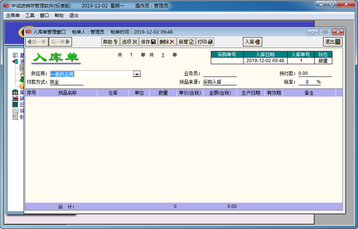The width and height of the screenshot is (358, 229).
Task: Delete the order with 删除 red X
Action: coord(167,42)
